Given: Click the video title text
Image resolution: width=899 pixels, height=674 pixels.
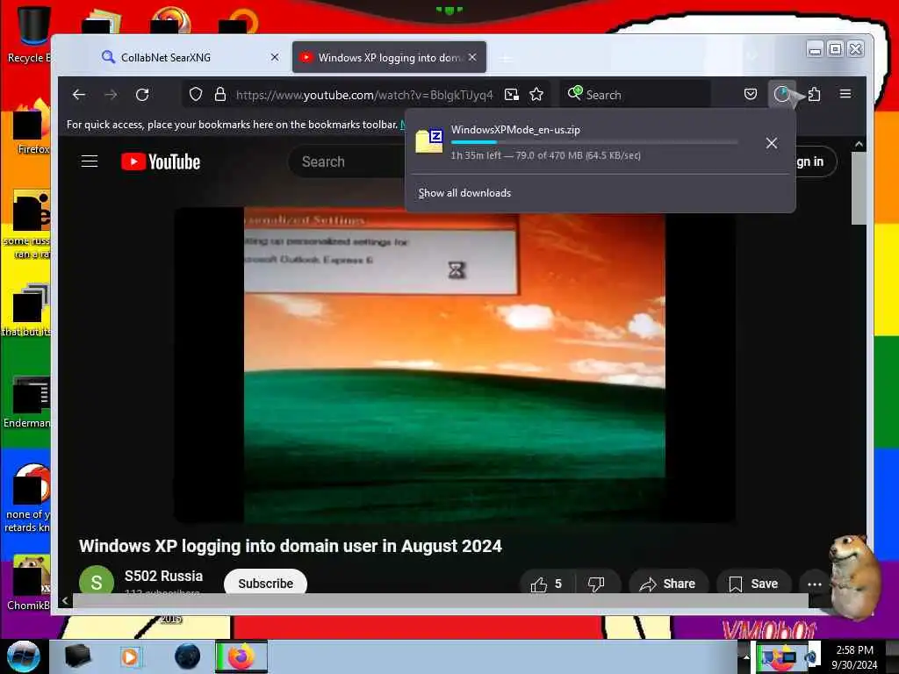Looking at the screenshot, I should click(290, 546).
